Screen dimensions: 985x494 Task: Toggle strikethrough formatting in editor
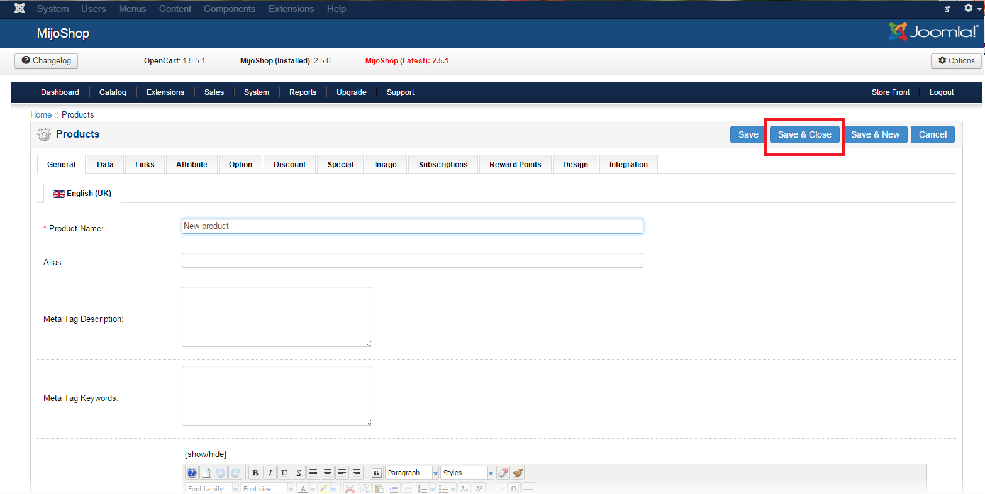(x=299, y=473)
